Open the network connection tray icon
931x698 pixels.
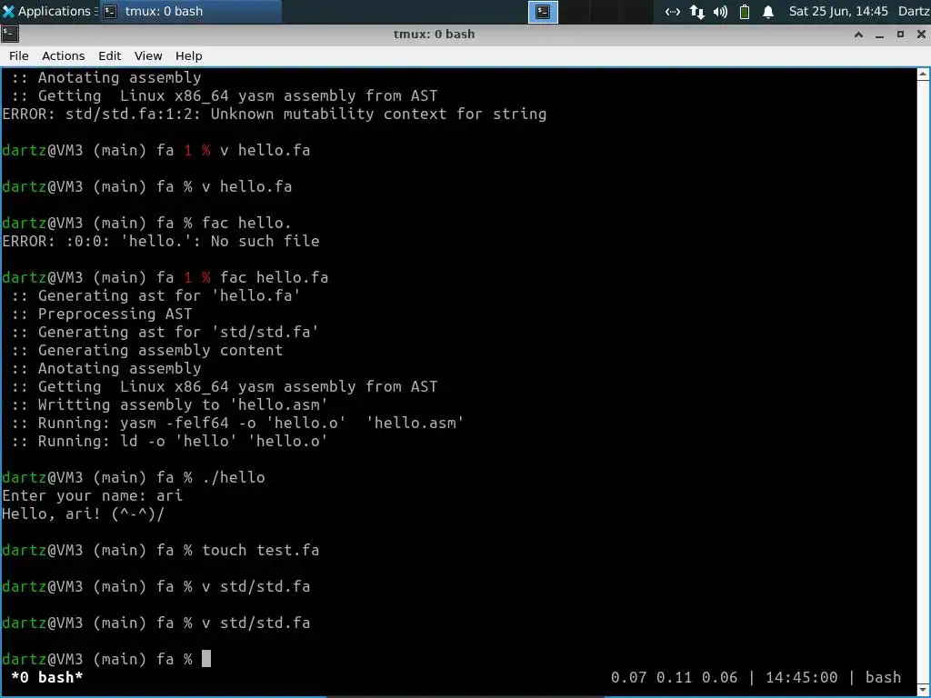(672, 12)
